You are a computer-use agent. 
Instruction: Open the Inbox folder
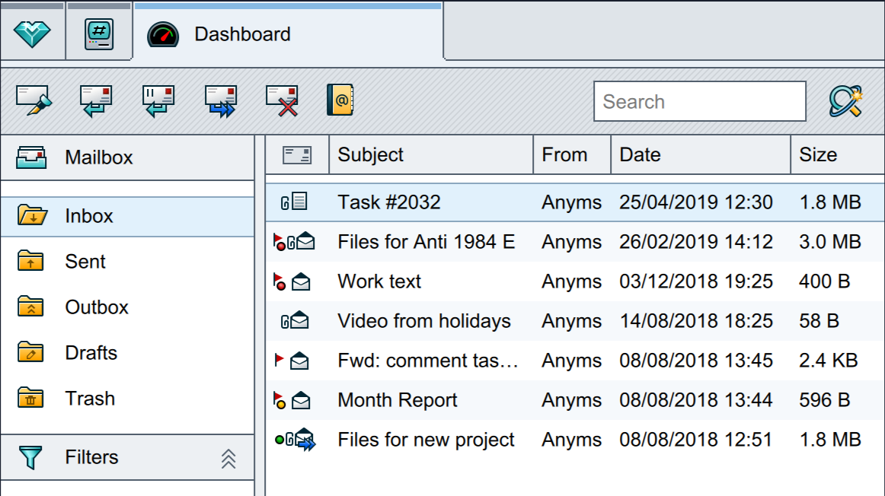[x=88, y=216]
